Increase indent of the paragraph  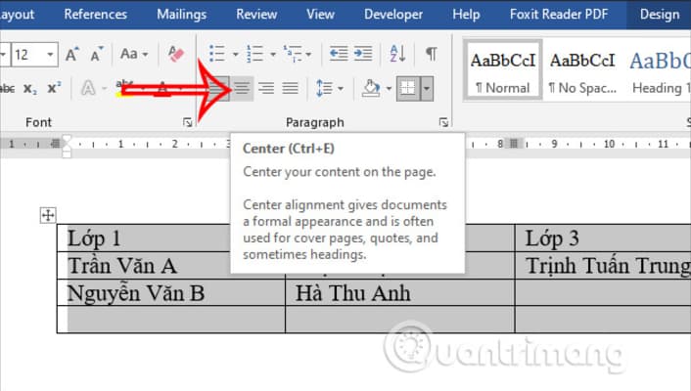coord(364,54)
